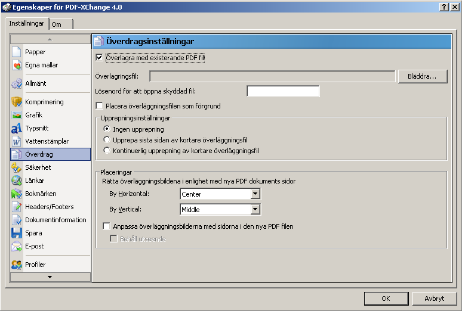
Task: Click the Profiler users icon
Action: point(17,265)
